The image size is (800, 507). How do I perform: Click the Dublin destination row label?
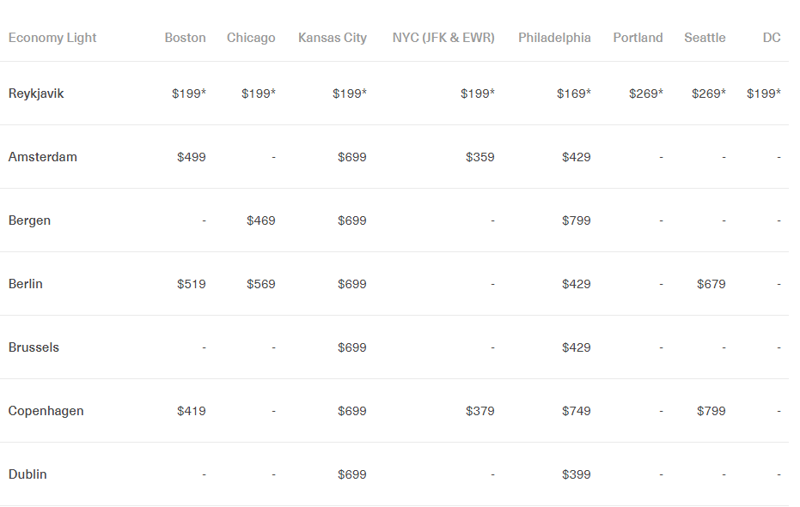29,474
